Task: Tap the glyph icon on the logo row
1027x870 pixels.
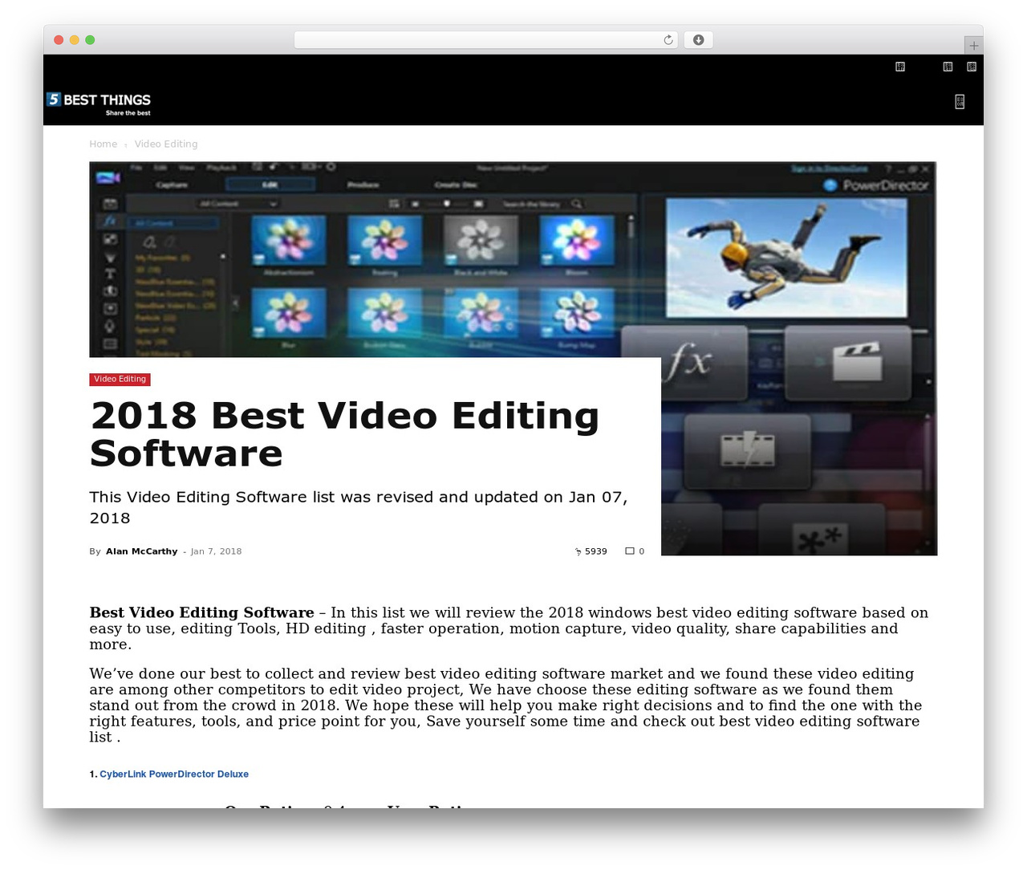Action: coord(960,101)
